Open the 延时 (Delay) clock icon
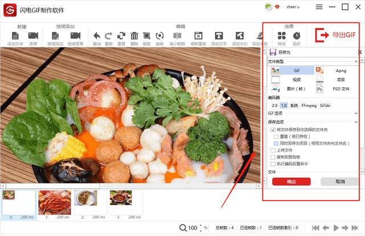The image size is (365, 236). 297,35
